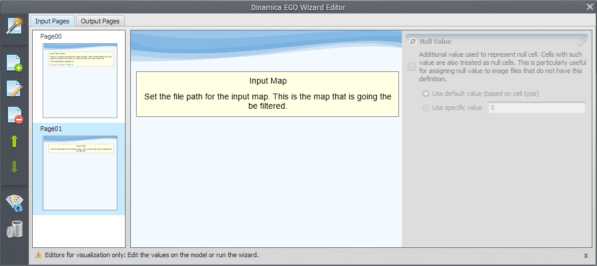The image size is (597, 266).
Task: Move page up with green arrow
Action: (x=14, y=141)
